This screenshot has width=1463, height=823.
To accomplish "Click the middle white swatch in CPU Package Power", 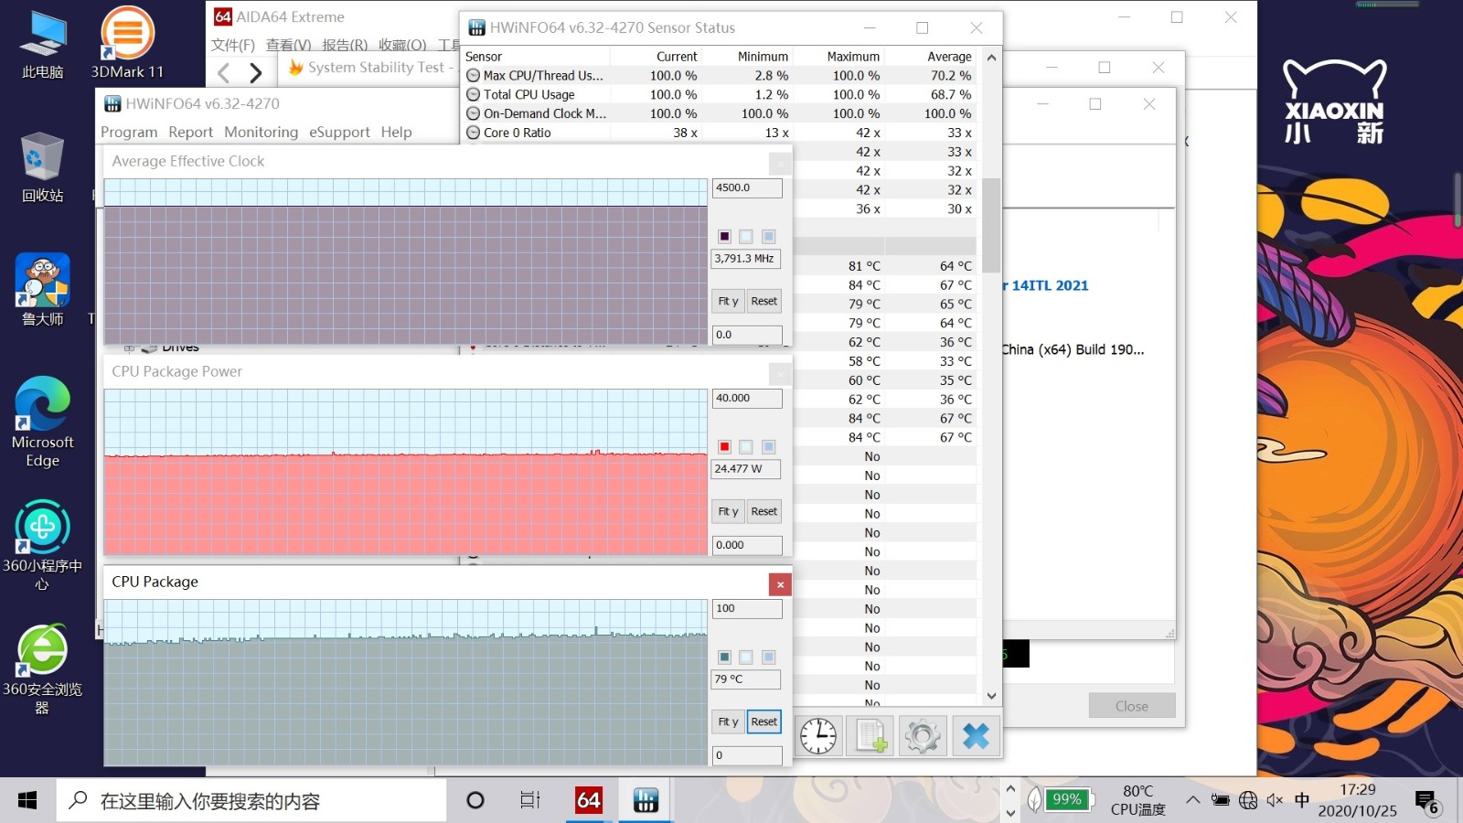I will click(x=746, y=446).
